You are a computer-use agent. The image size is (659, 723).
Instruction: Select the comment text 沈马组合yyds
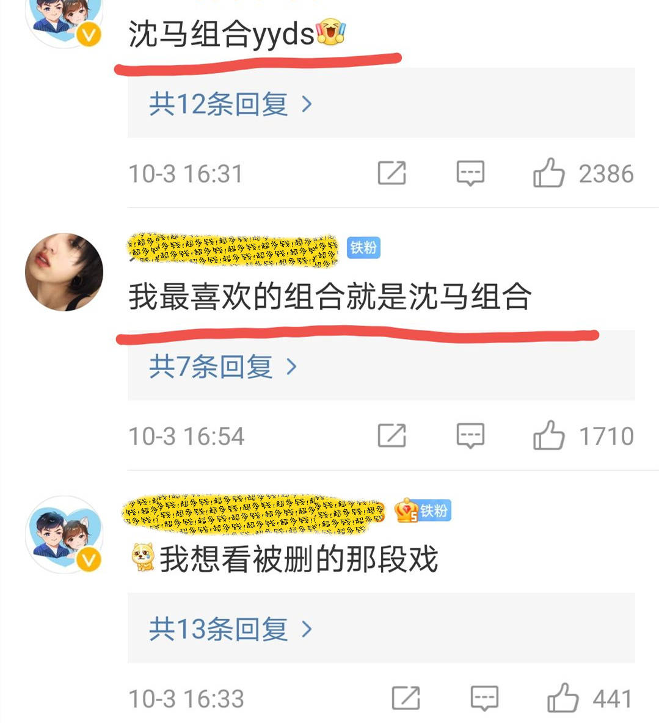click(x=236, y=33)
